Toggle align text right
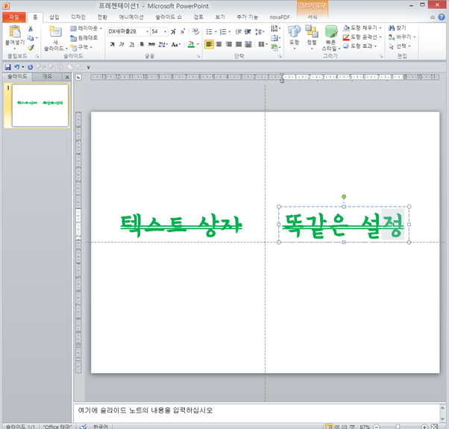449x429 pixels. coord(229,44)
